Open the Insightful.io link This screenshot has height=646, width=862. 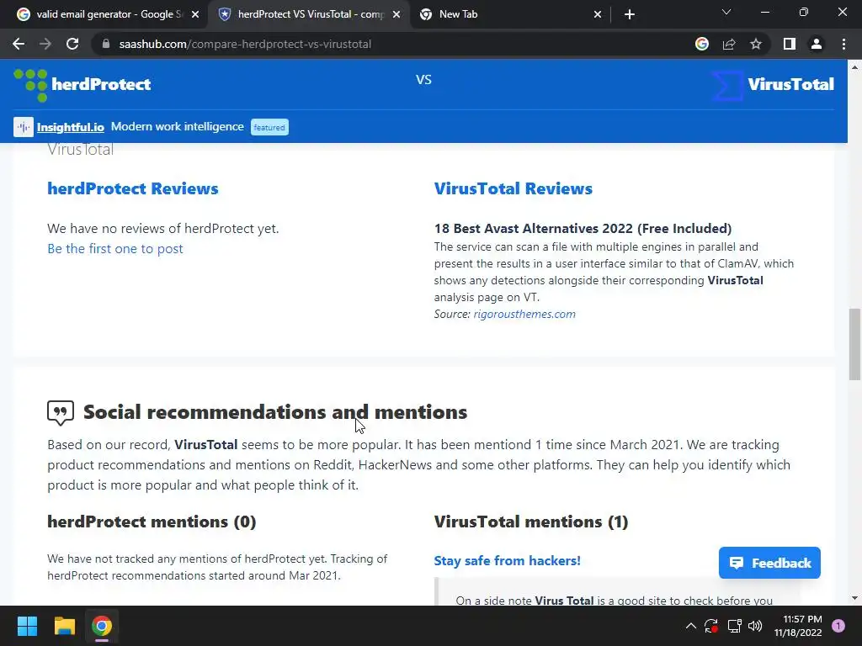click(71, 127)
